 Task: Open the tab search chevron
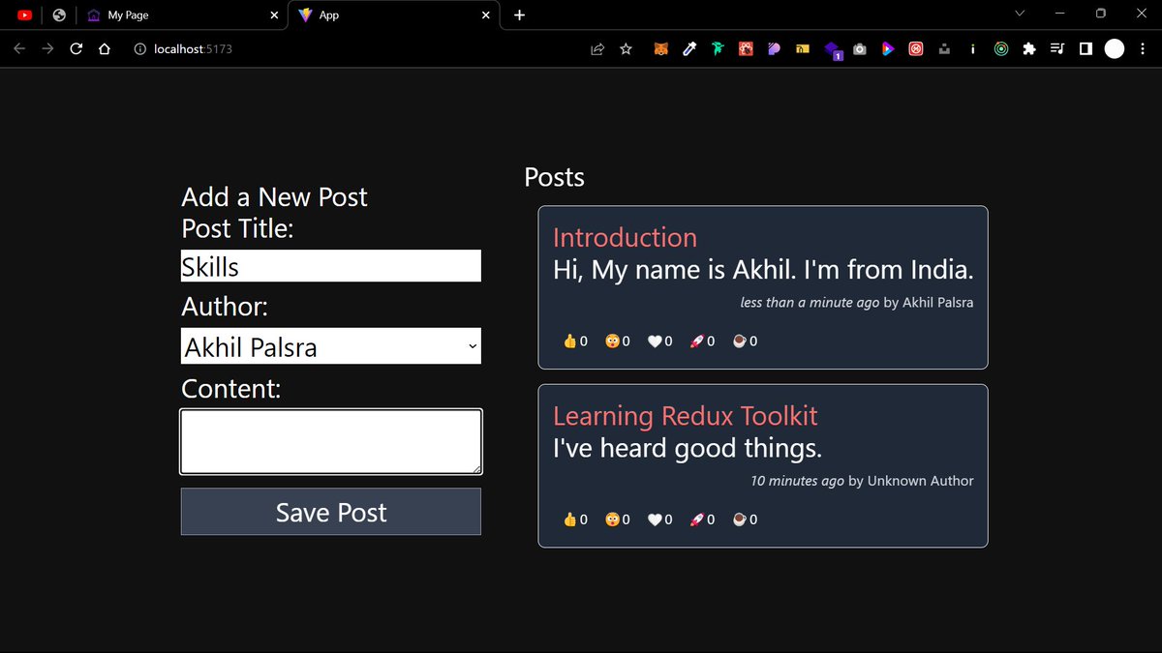tap(1019, 15)
